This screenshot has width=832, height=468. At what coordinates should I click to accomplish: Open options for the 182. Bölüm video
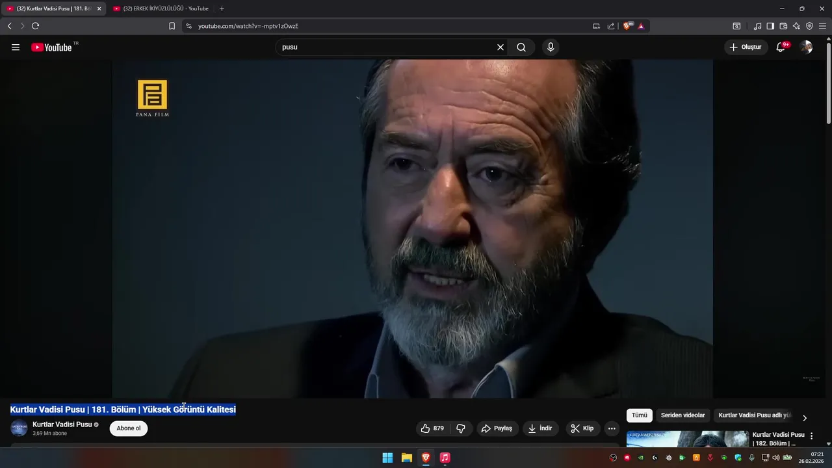point(811,436)
